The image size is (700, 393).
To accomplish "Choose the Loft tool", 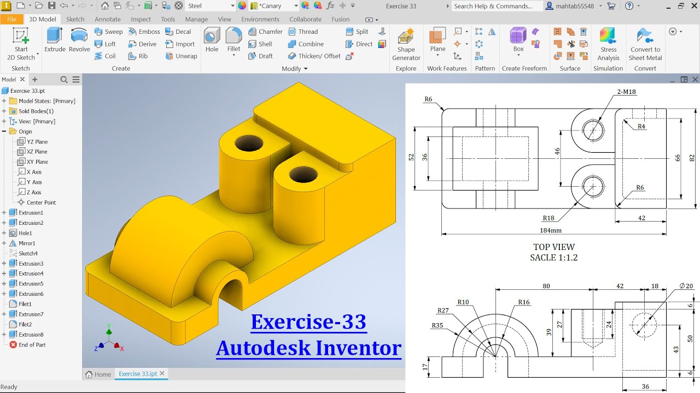I will [105, 44].
